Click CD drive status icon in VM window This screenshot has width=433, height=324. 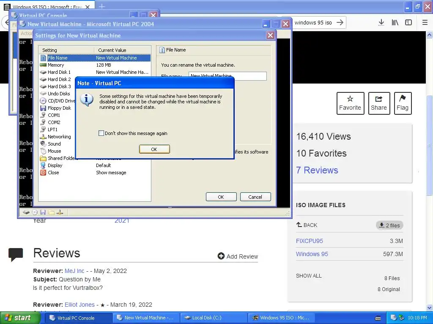coord(35,212)
